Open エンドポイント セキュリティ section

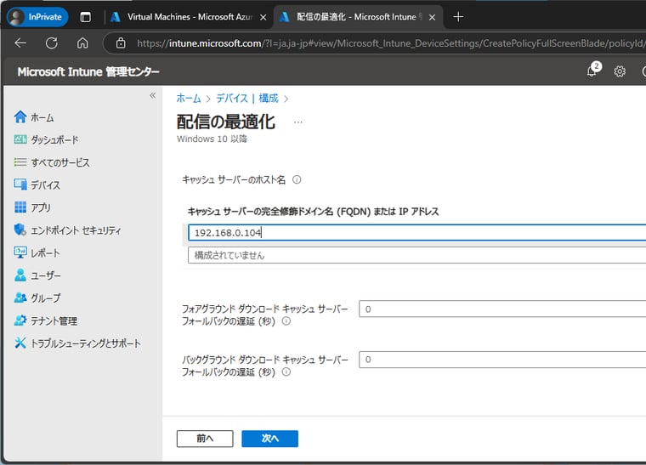[x=67, y=230]
